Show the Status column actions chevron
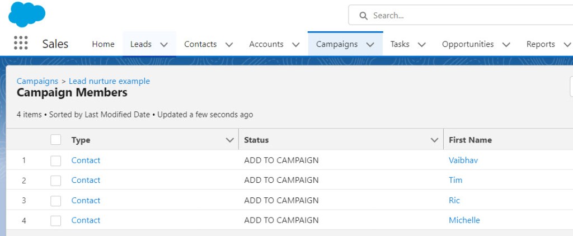573x236 pixels. pos(434,140)
